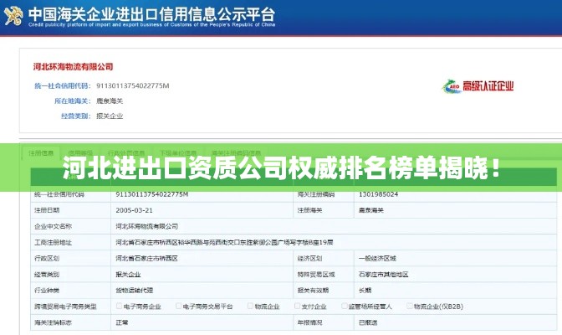Click the 注册日期 row label
Viewport: 562px width, 335px height.
(47, 210)
